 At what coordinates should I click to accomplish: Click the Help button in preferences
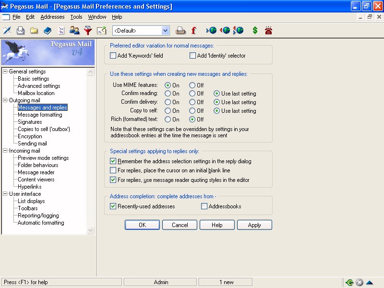217,225
